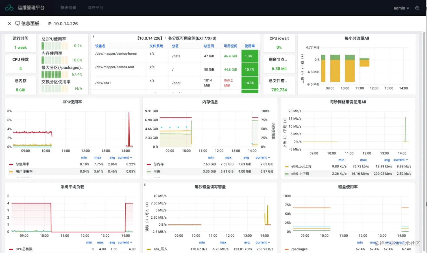Viewport: 427px width, 253px height.
Task: Sort 每秒磁盘读写容量 legend by current
Action: pos(263,242)
